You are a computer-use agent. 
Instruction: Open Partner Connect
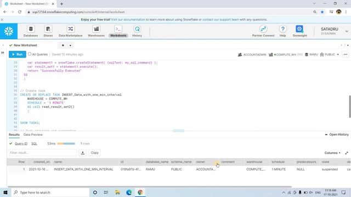[263, 31]
